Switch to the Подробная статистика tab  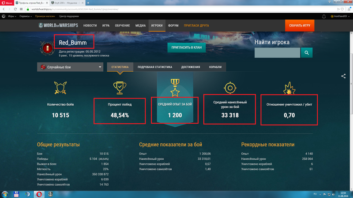[x=154, y=67]
